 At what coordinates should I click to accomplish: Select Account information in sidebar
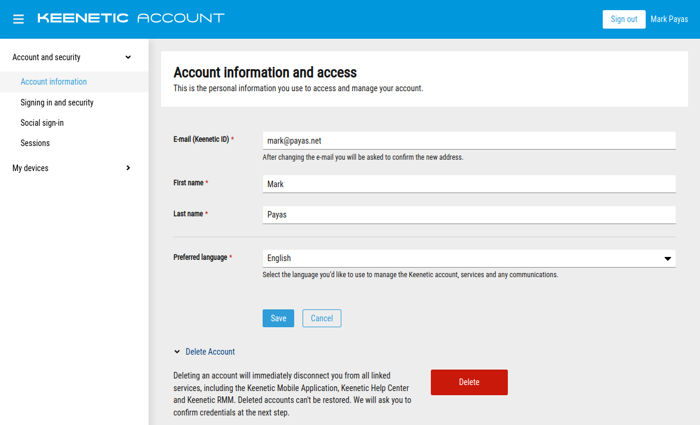pyautogui.click(x=54, y=82)
